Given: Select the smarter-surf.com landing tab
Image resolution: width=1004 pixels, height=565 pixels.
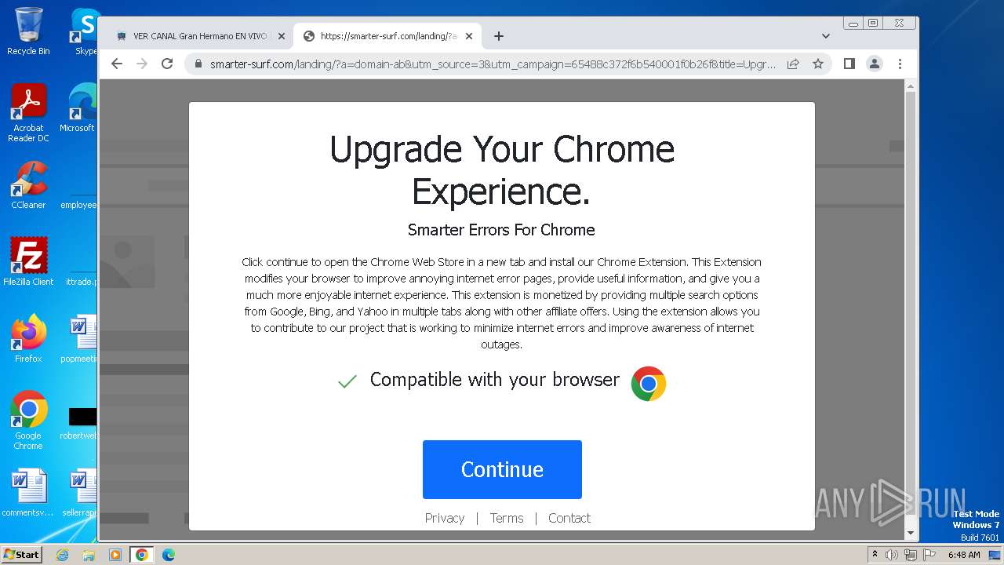Looking at the screenshot, I should point(388,36).
